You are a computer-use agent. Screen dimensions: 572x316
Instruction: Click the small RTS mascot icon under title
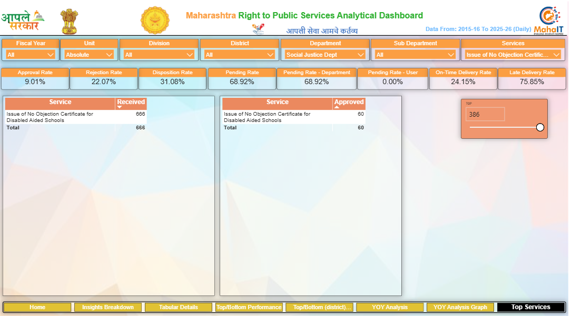pyautogui.click(x=258, y=29)
